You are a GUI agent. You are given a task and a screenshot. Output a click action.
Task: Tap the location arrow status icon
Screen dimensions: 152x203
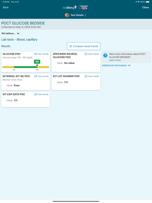pos(136,2)
